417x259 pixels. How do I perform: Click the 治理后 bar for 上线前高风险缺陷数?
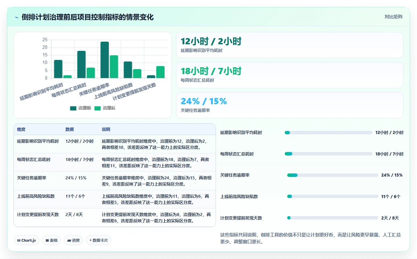[x=137, y=74]
